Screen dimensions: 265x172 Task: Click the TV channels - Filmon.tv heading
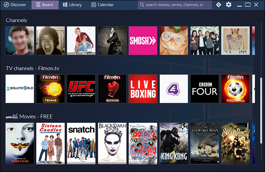click(32, 68)
